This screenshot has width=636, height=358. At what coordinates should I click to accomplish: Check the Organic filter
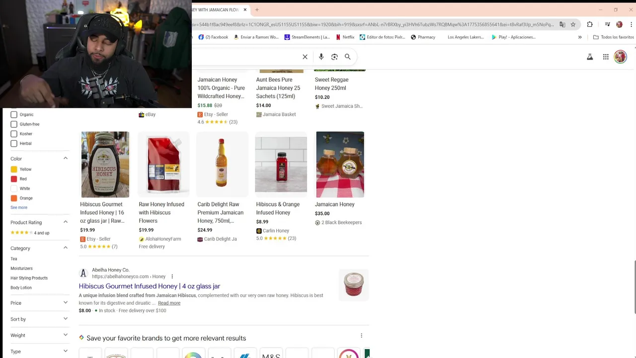coord(14,114)
